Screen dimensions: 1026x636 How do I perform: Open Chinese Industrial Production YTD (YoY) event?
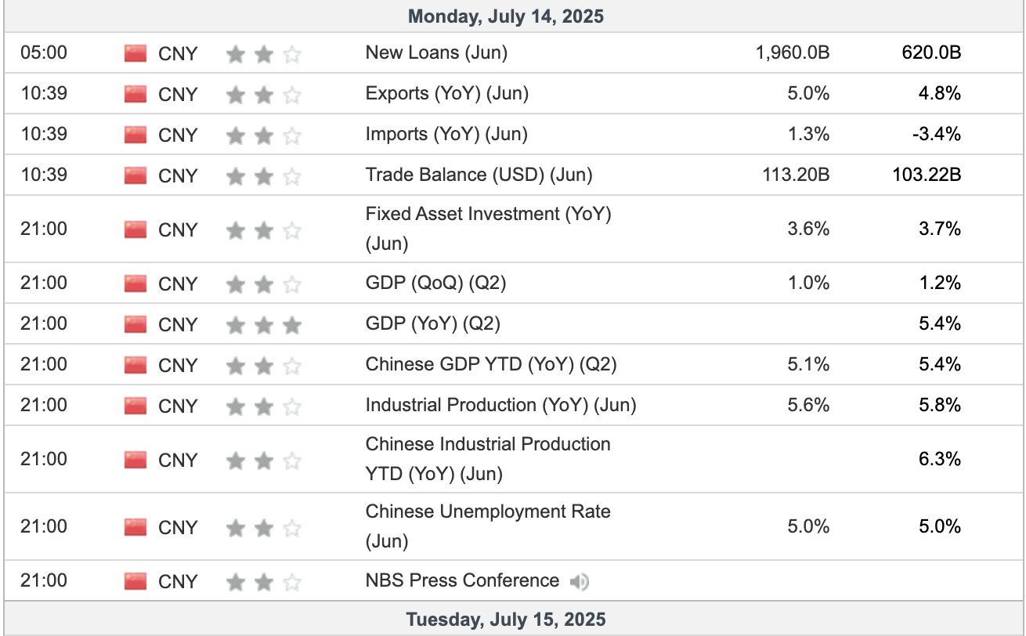point(489,458)
